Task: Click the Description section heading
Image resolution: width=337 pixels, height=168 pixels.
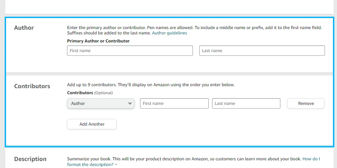Action: [x=30, y=159]
